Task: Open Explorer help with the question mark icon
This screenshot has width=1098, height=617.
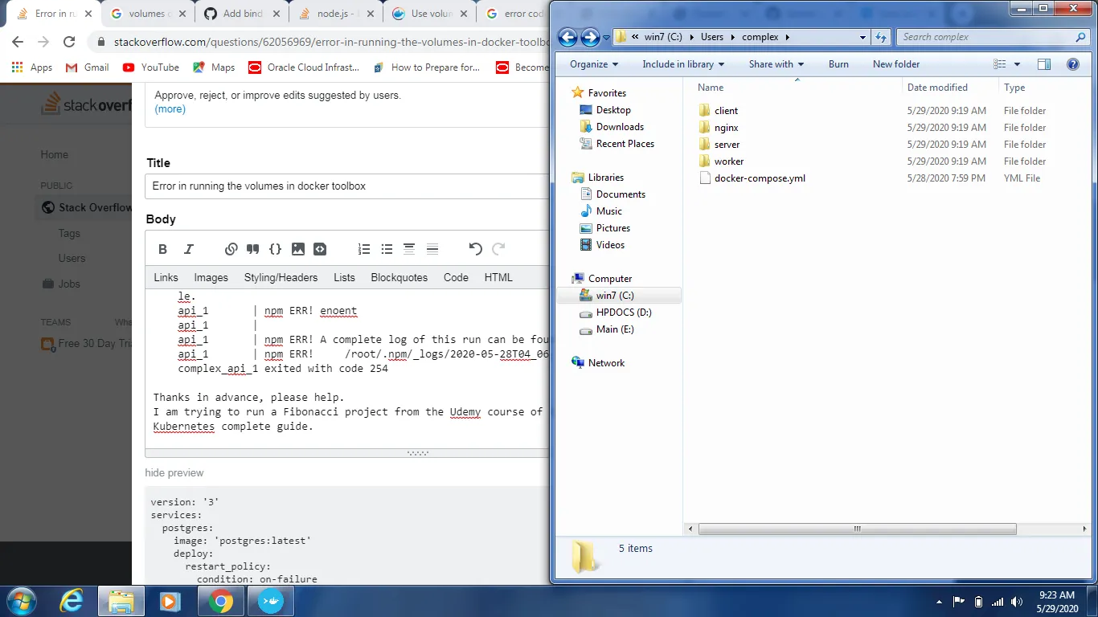Action: pos(1072,64)
